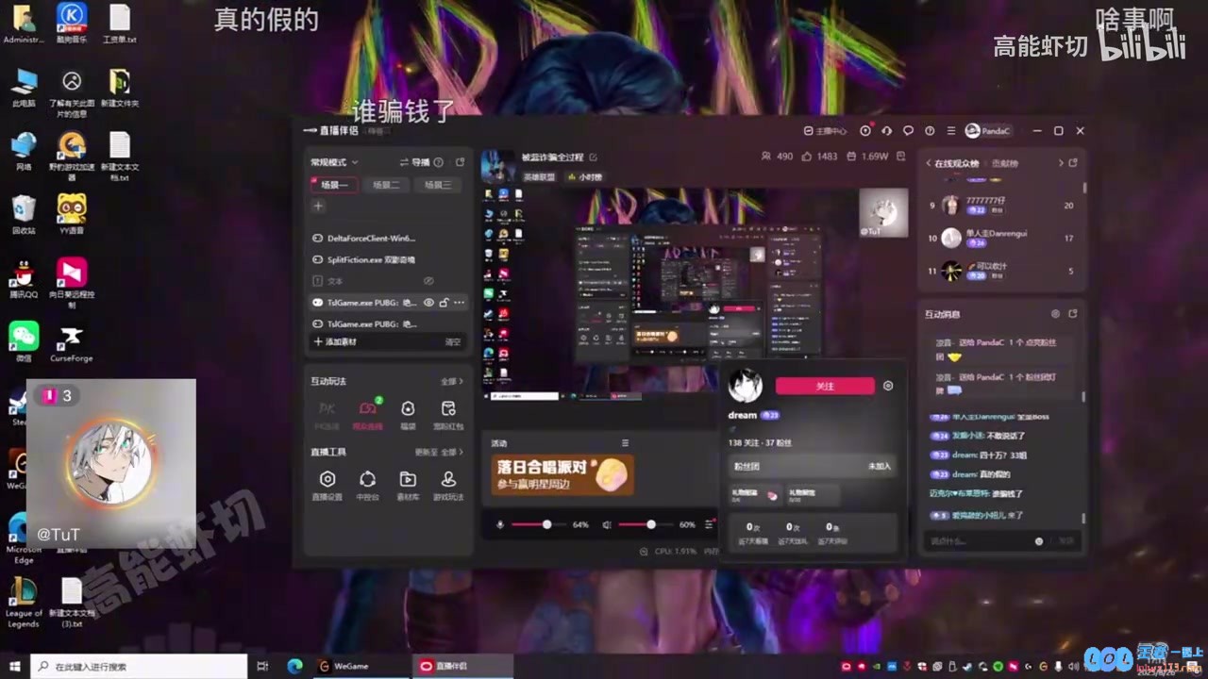Open the 活动 list icon
1208x679 pixels.
point(625,443)
